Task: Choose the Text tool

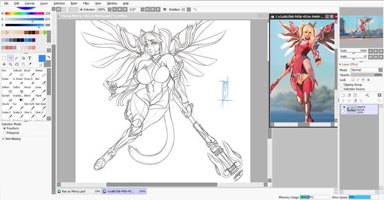Action: point(30,58)
